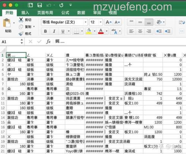Expand the fill color dropdown arrow
Screen dimensions: 186x154
94,31
